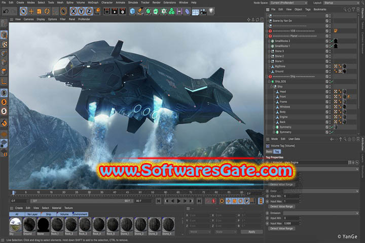
Task: Open viewport Cameras menu
Action: (28, 19)
